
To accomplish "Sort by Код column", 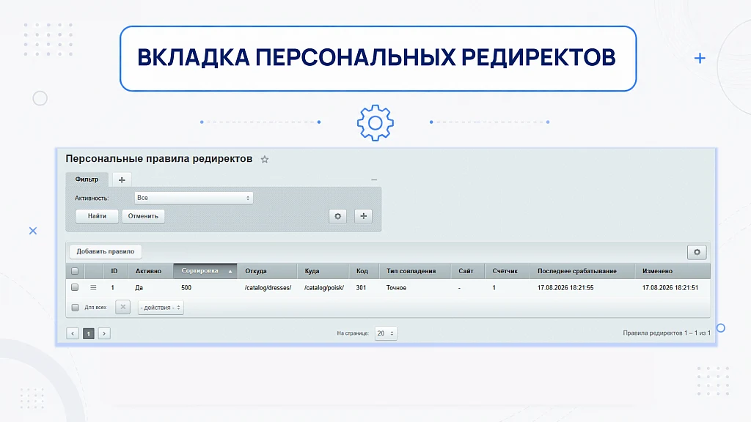I will [x=363, y=271].
